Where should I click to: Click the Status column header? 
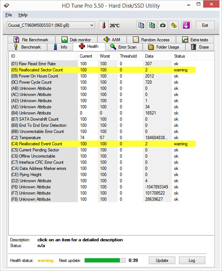tap(184, 56)
